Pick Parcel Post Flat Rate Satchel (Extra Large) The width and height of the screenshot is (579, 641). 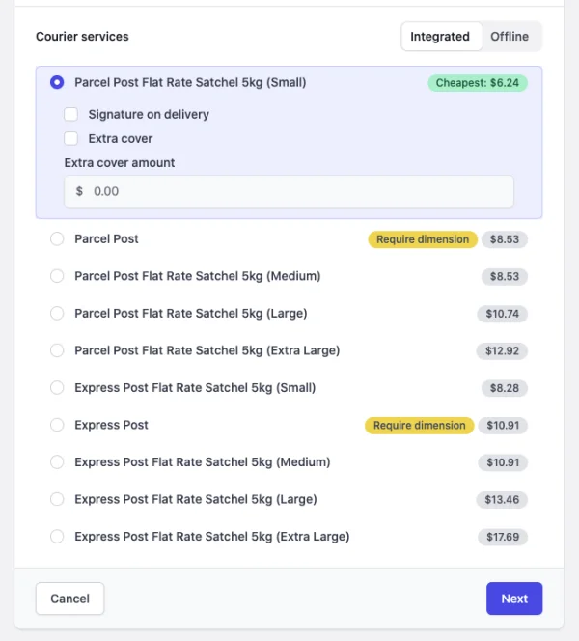57,350
